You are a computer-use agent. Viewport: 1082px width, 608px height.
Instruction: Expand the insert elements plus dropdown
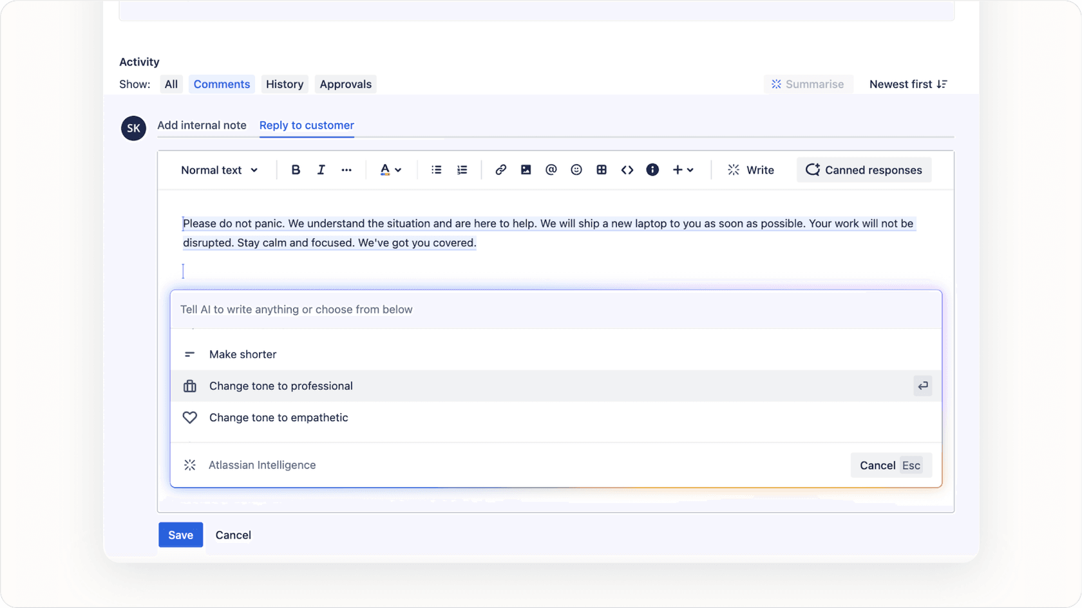683,169
